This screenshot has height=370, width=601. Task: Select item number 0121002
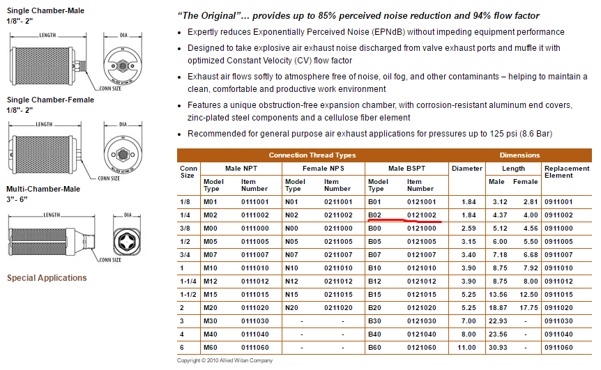pyautogui.click(x=422, y=215)
